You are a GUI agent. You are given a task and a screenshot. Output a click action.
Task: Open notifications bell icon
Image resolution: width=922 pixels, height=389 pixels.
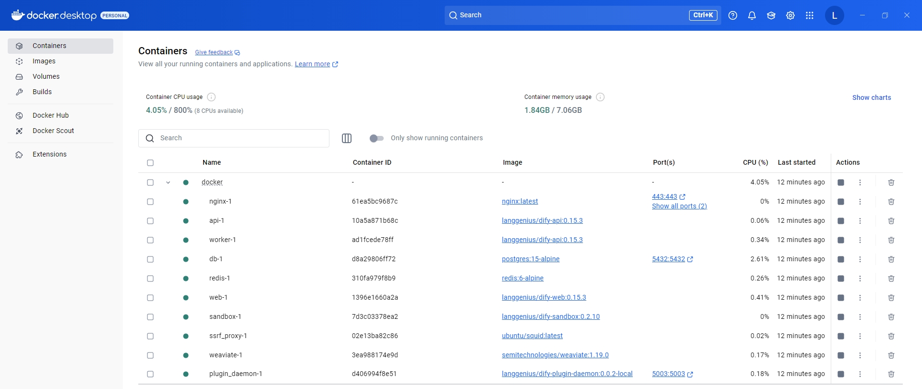(752, 15)
